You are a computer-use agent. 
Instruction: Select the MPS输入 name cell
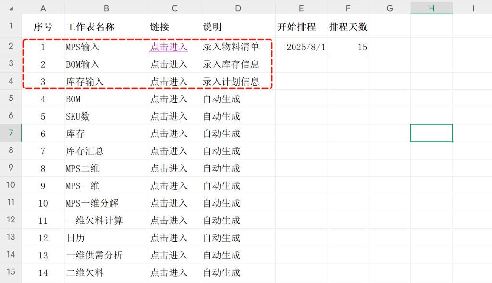coord(106,47)
